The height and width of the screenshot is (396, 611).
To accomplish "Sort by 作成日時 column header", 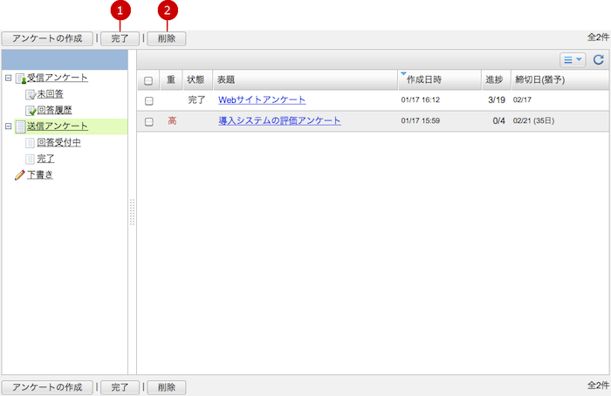I will click(x=440, y=80).
